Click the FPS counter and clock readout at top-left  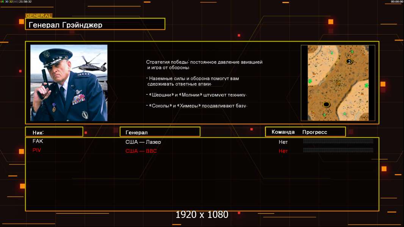coord(16,2)
